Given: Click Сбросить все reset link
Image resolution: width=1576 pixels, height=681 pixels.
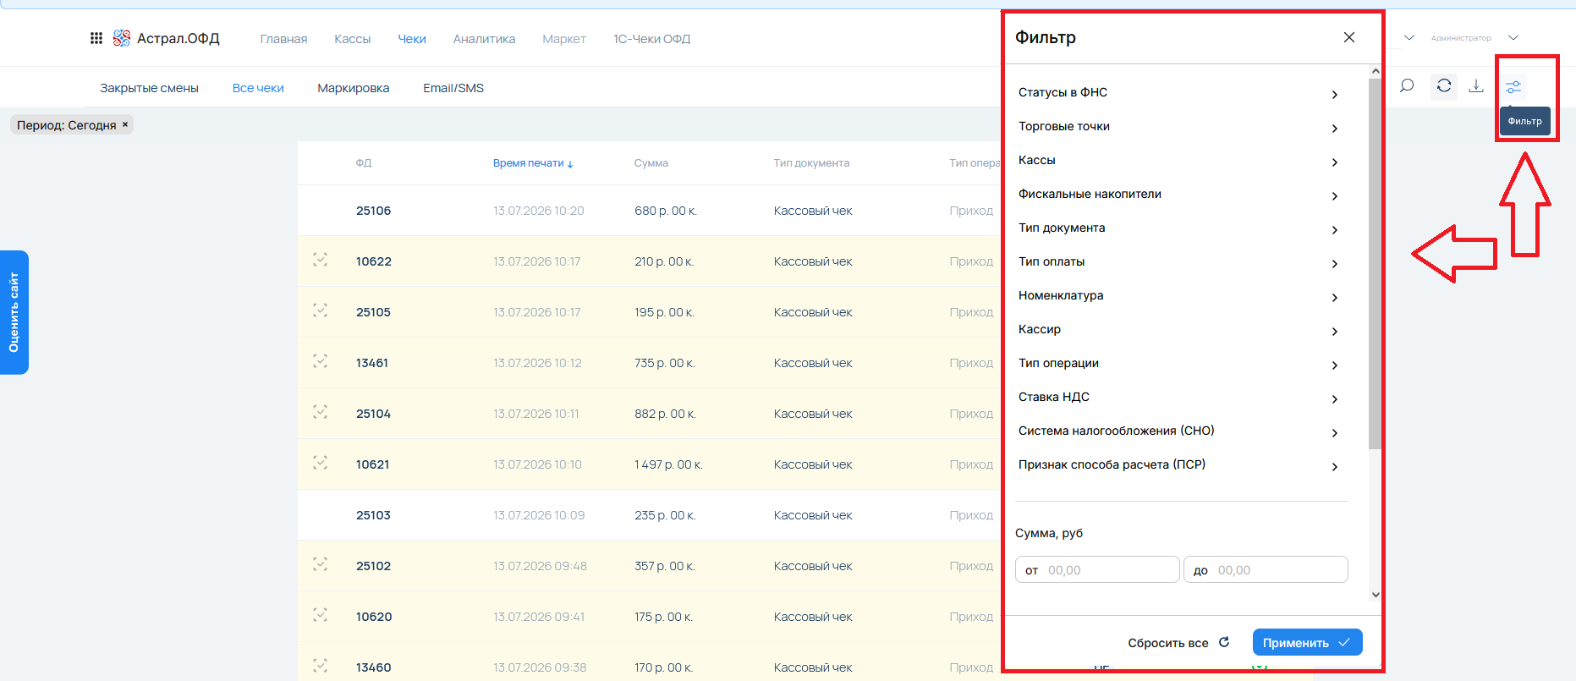Looking at the screenshot, I should coord(1178,643).
